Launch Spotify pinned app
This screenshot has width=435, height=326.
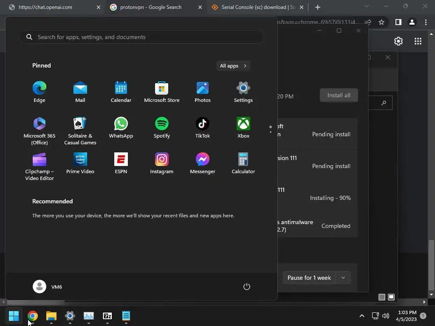pos(162,128)
